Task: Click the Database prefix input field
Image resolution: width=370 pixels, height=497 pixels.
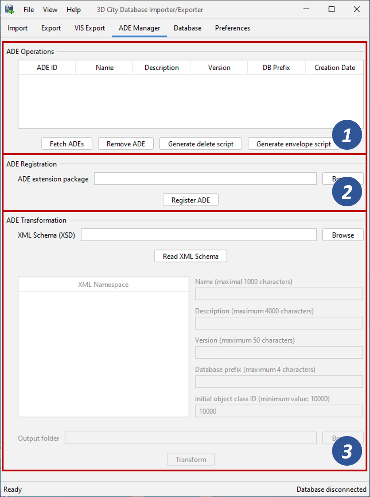Action: coord(279,382)
